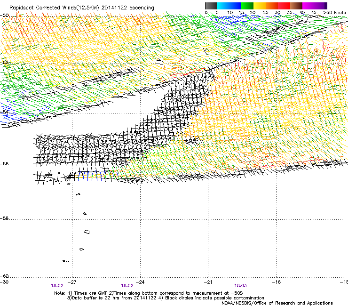Click the '>50 knots' legend label

click(334, 13)
